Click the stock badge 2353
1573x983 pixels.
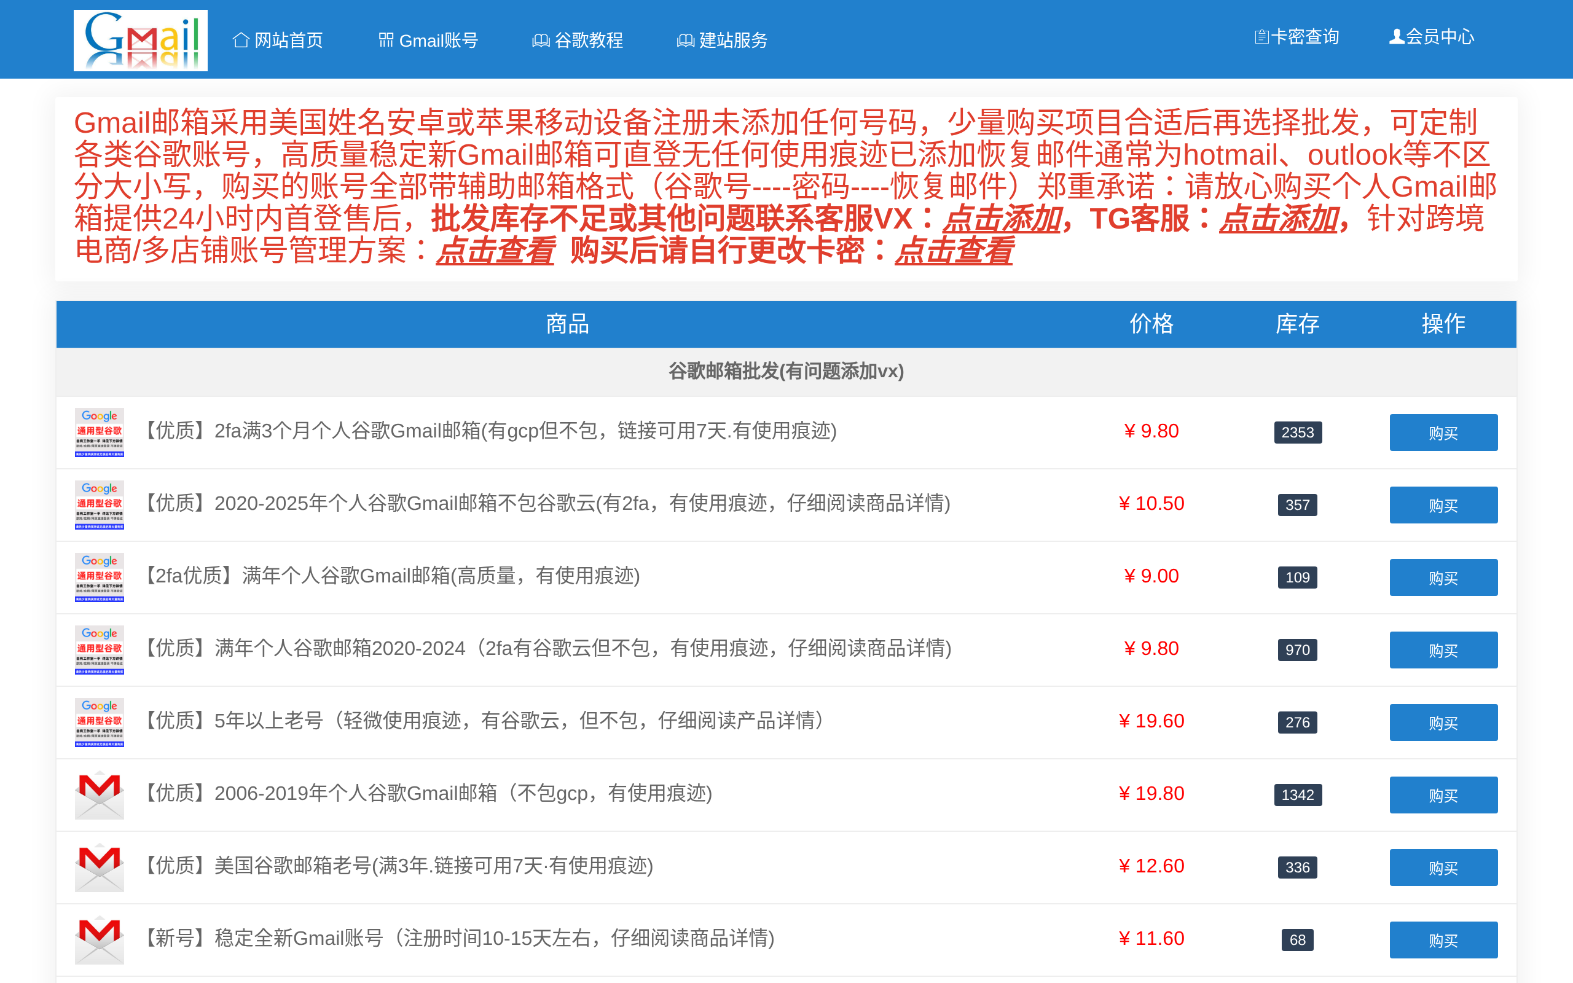1297,433
